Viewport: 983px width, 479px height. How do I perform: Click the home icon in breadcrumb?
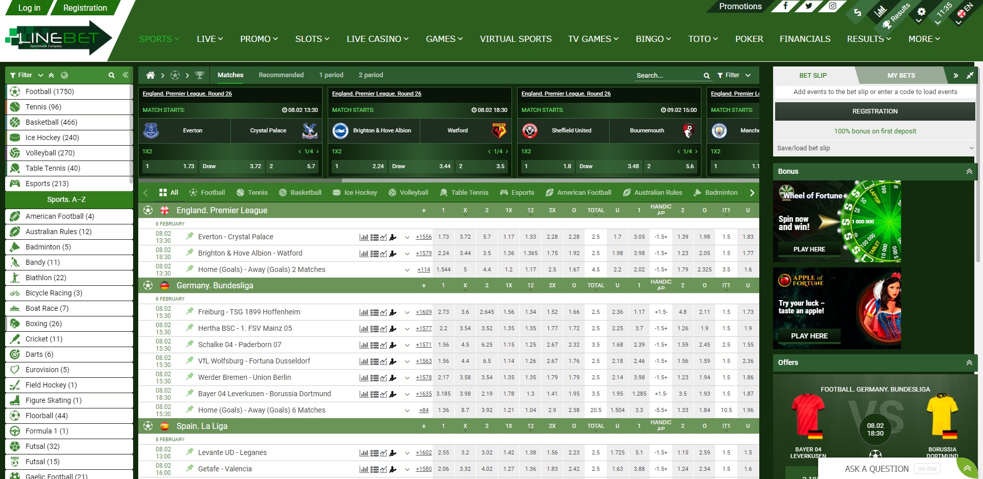coord(151,75)
